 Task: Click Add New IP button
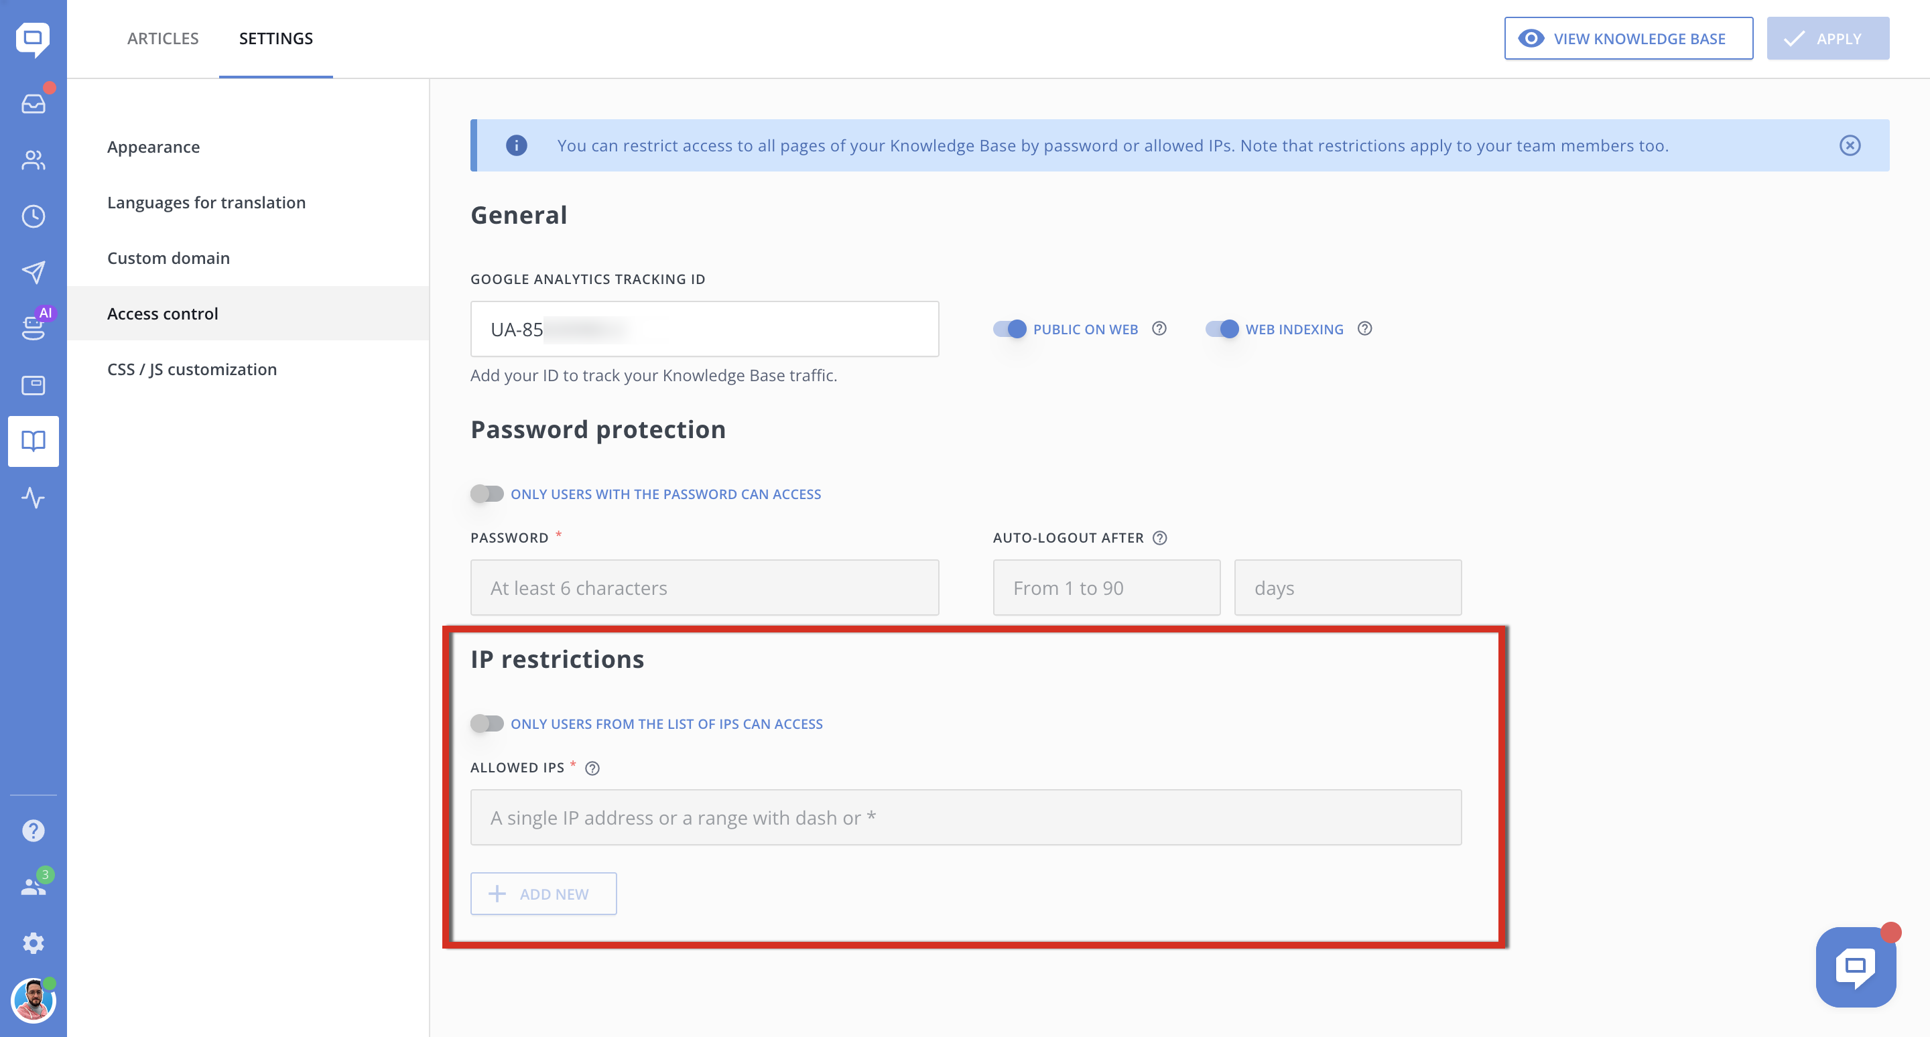pyautogui.click(x=543, y=893)
